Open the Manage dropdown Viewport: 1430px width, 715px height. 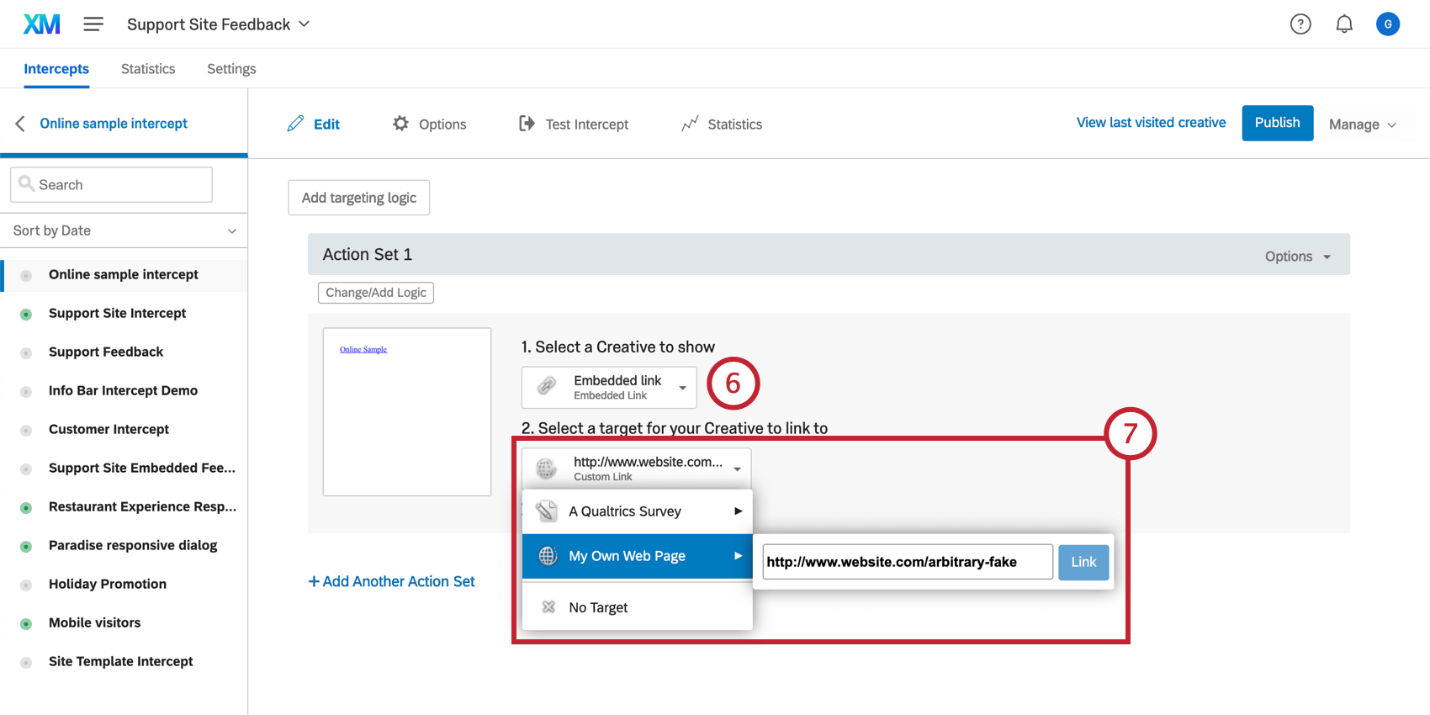pos(1362,124)
